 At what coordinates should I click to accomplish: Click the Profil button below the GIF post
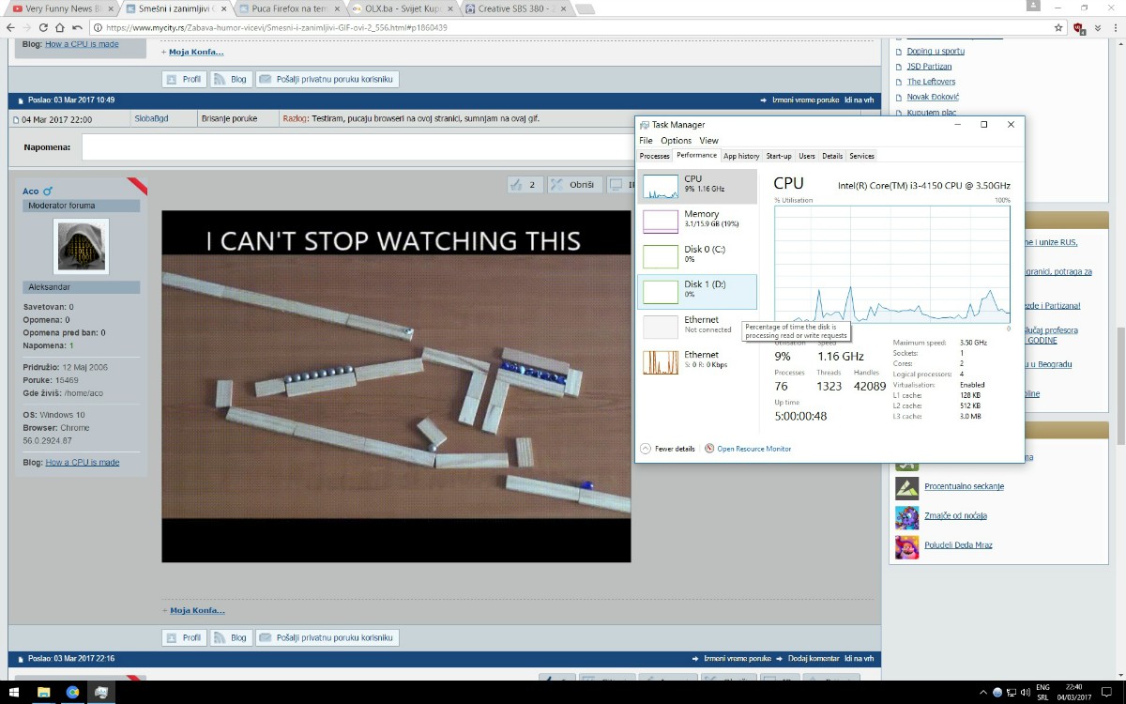coord(184,637)
